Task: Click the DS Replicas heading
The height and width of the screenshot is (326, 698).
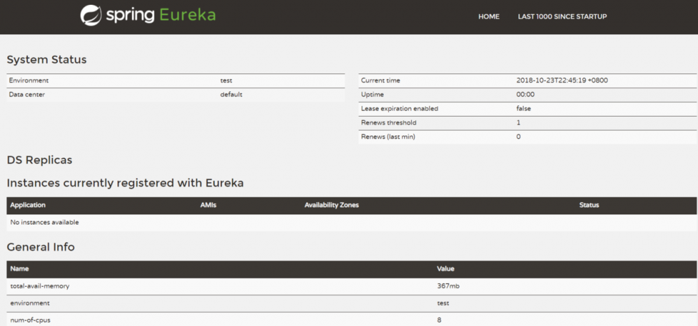Action: click(39, 160)
